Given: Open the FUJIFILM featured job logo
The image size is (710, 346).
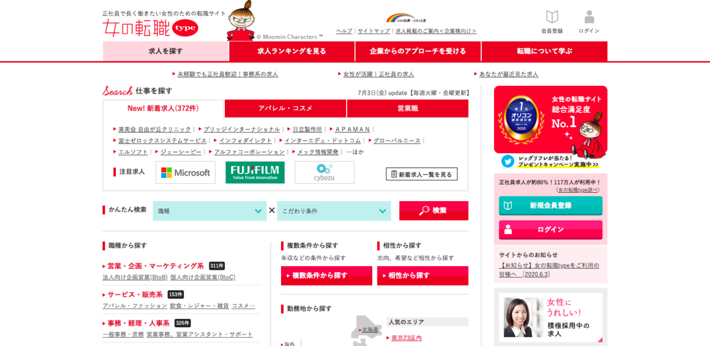Looking at the screenshot, I should pos(254,173).
